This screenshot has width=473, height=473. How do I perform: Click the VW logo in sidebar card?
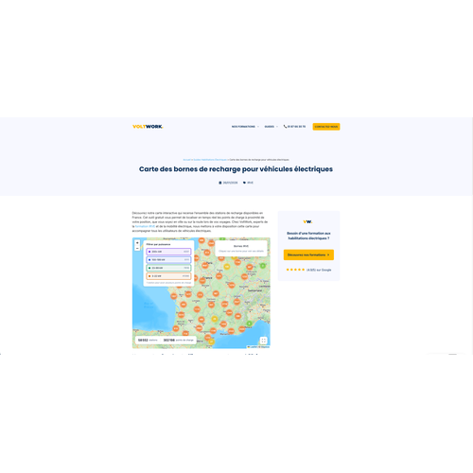coord(307,221)
